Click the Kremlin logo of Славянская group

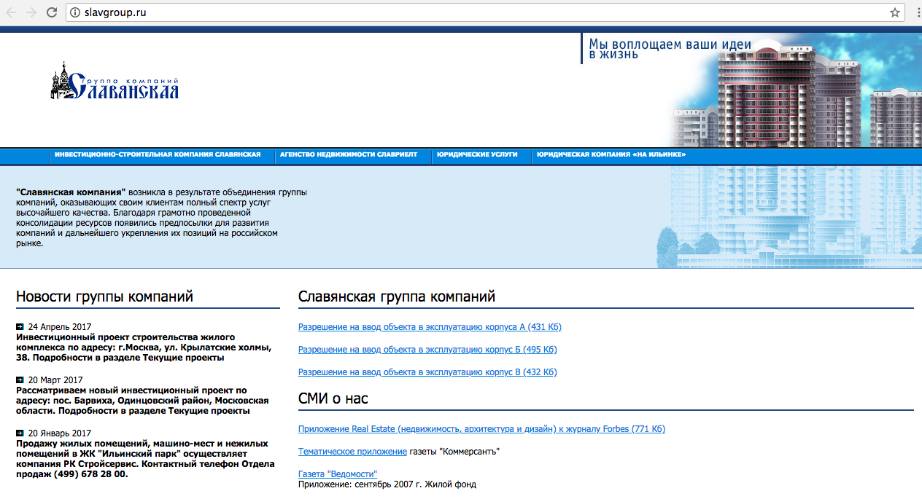60,84
